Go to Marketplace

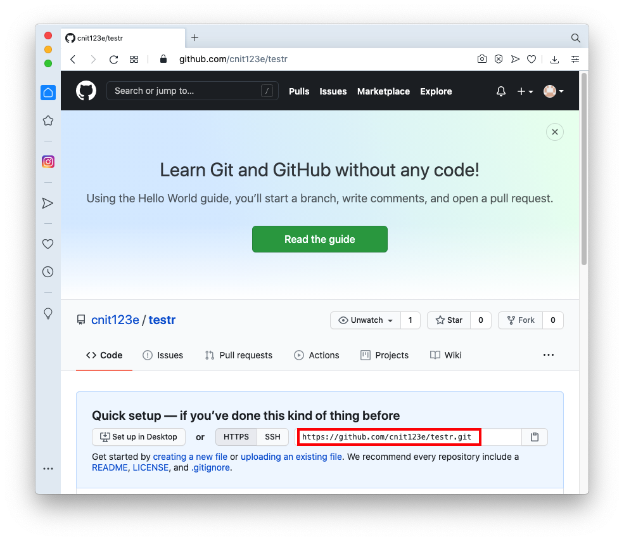click(384, 91)
